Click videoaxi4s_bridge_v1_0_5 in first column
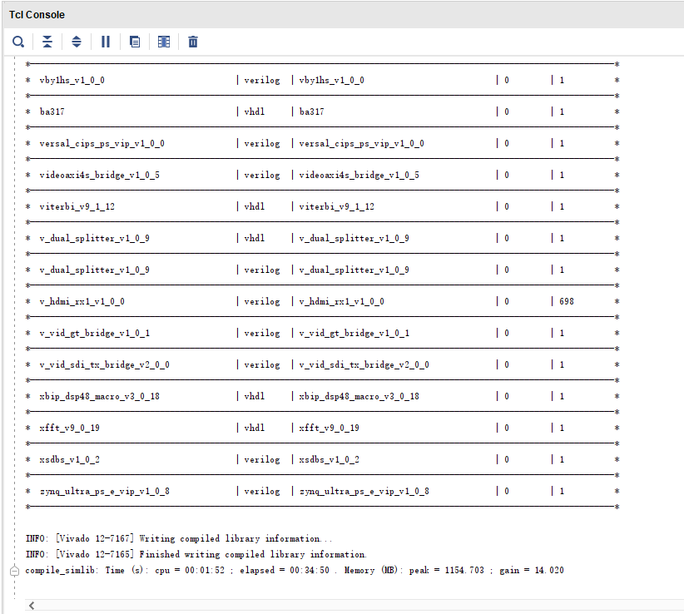This screenshot has height=614, width=684. point(100,175)
